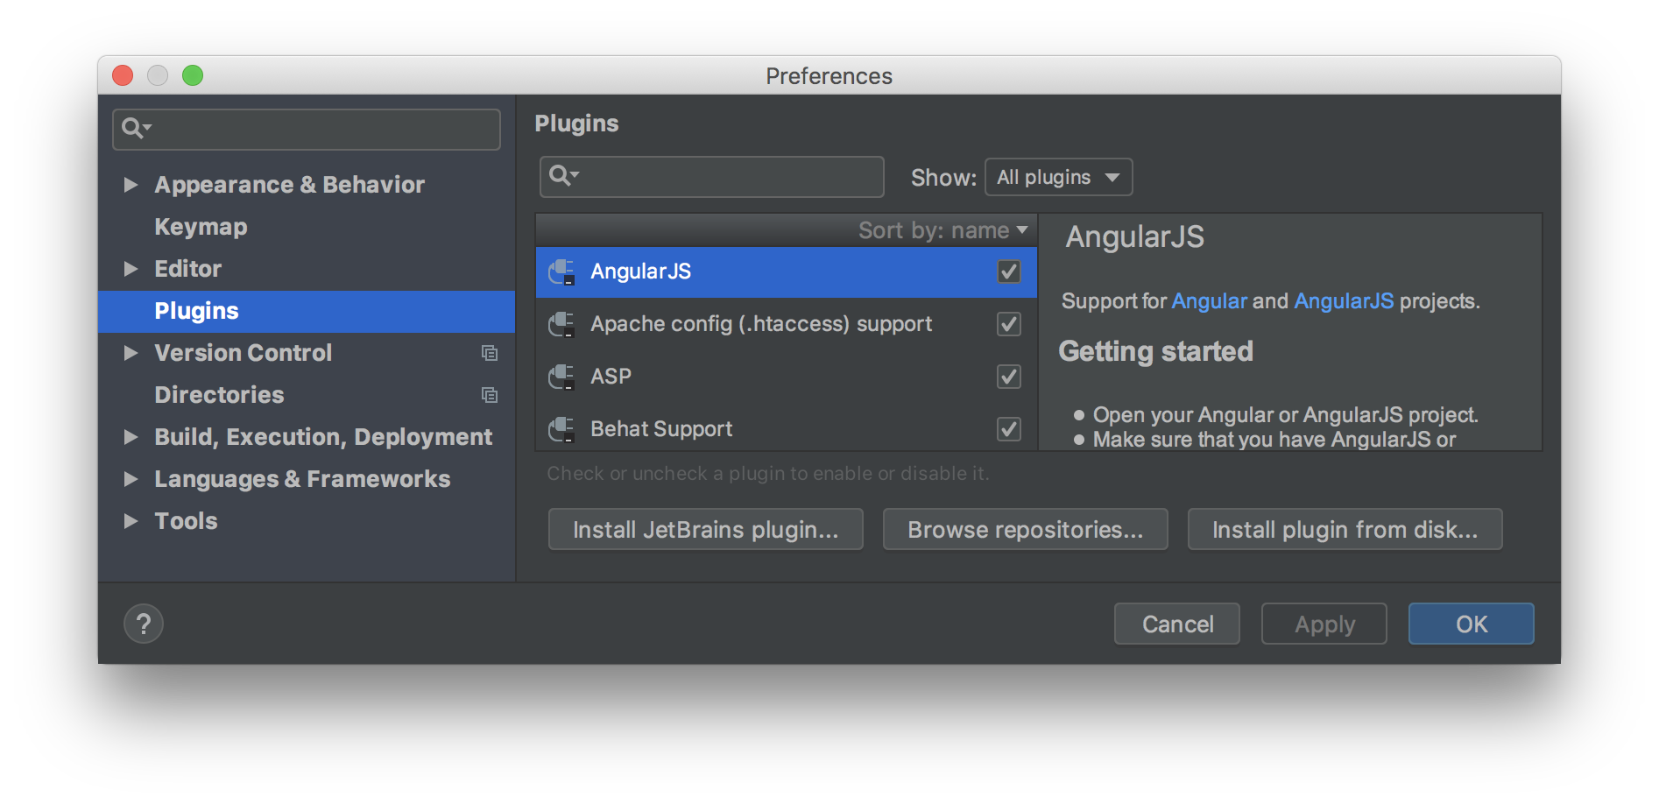
Task: Open Version Control settings
Action: tap(243, 353)
